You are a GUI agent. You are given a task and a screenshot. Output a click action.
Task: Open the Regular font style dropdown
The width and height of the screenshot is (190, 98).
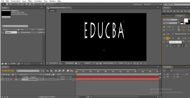[171, 23]
